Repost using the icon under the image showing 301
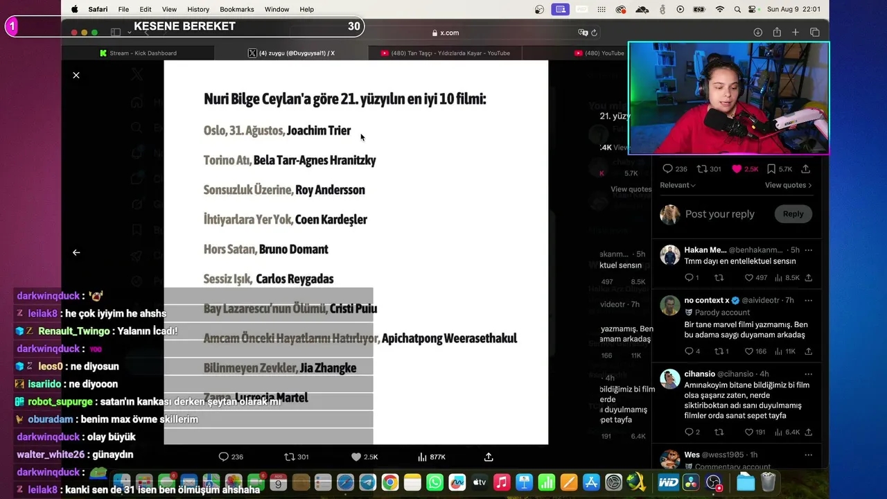The image size is (887, 499). click(290, 457)
